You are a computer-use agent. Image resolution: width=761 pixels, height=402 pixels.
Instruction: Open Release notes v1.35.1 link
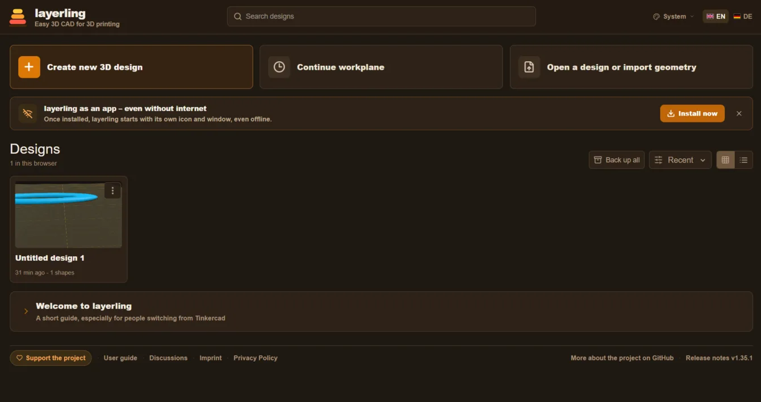tap(719, 358)
